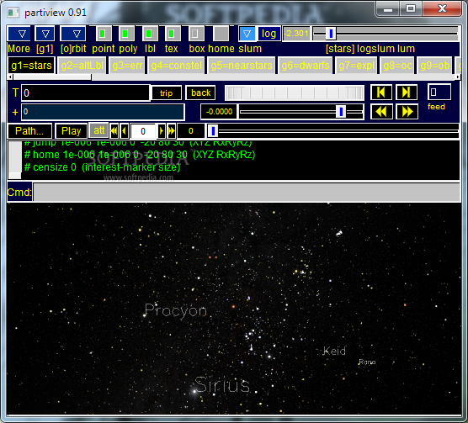Open the [o]rbit mode dropdown
Viewport: 468px width, 423px height.
coord(73,34)
